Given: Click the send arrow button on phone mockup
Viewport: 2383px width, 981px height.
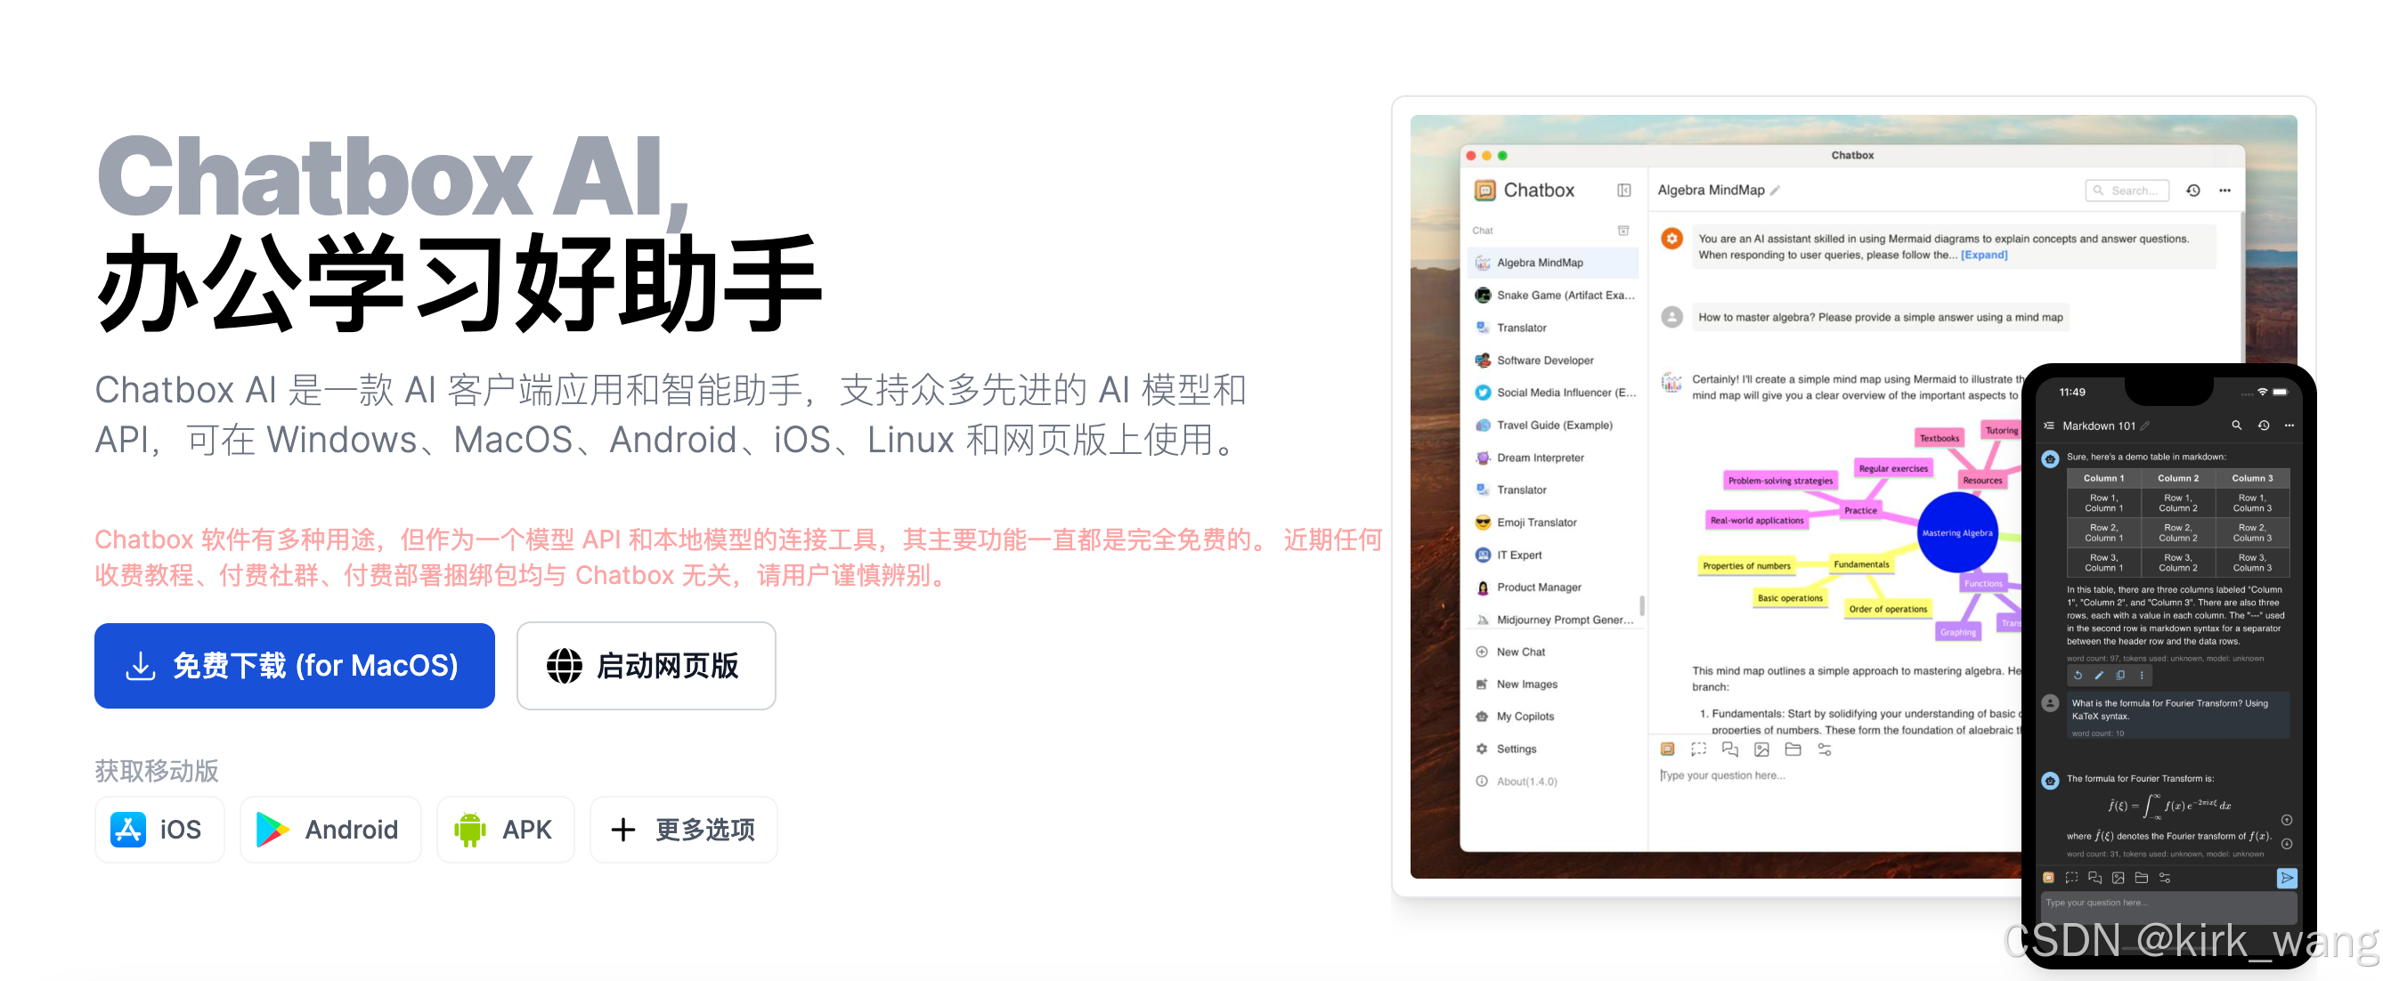Looking at the screenshot, I should (2286, 878).
